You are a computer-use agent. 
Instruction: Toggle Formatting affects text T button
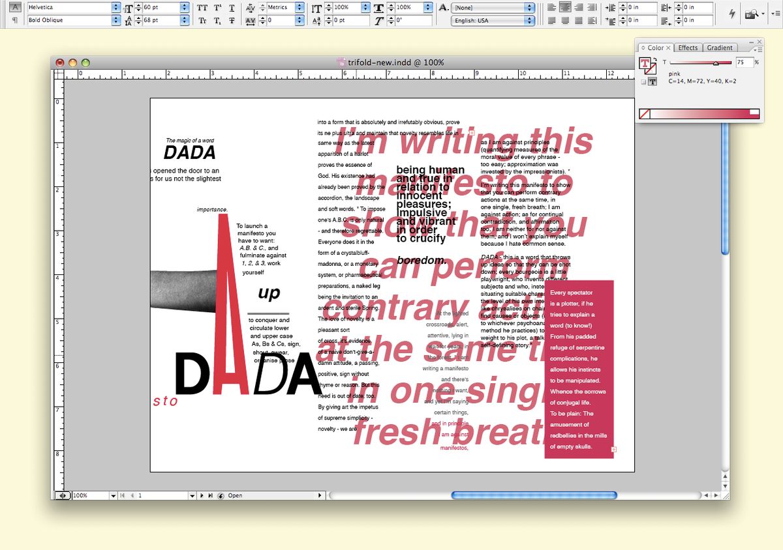[x=652, y=81]
